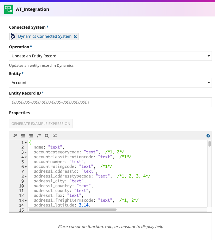Click address1_city in the editor
This screenshot has width=215, height=244.
click(x=49, y=181)
